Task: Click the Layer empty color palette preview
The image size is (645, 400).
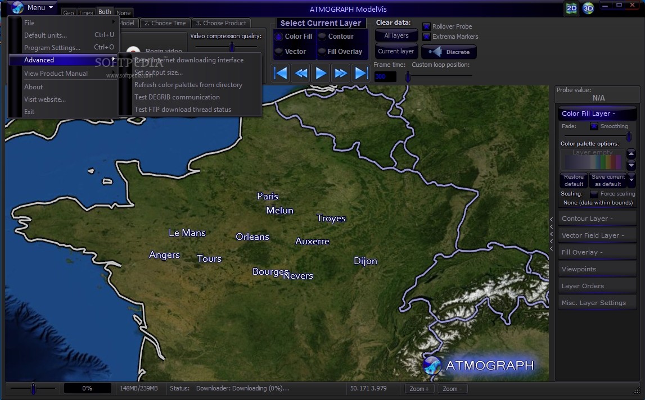Action: [x=592, y=160]
